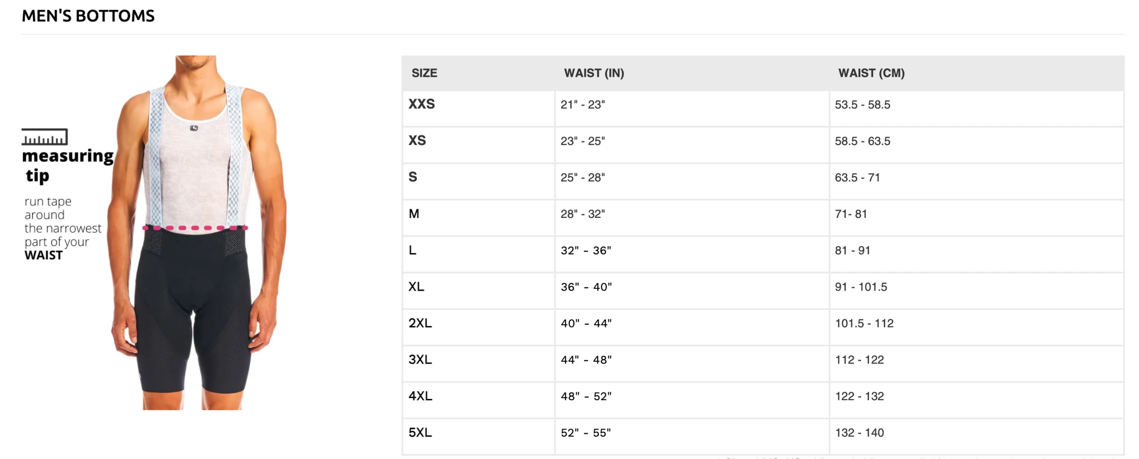
Task: Click the XS size row label
Action: (417, 141)
